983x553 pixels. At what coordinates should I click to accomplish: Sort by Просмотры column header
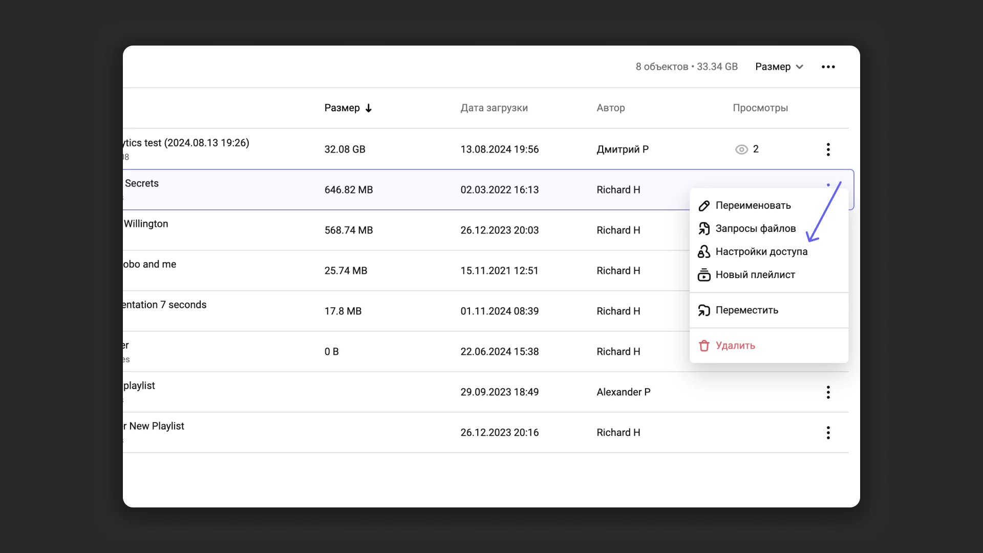(x=760, y=108)
